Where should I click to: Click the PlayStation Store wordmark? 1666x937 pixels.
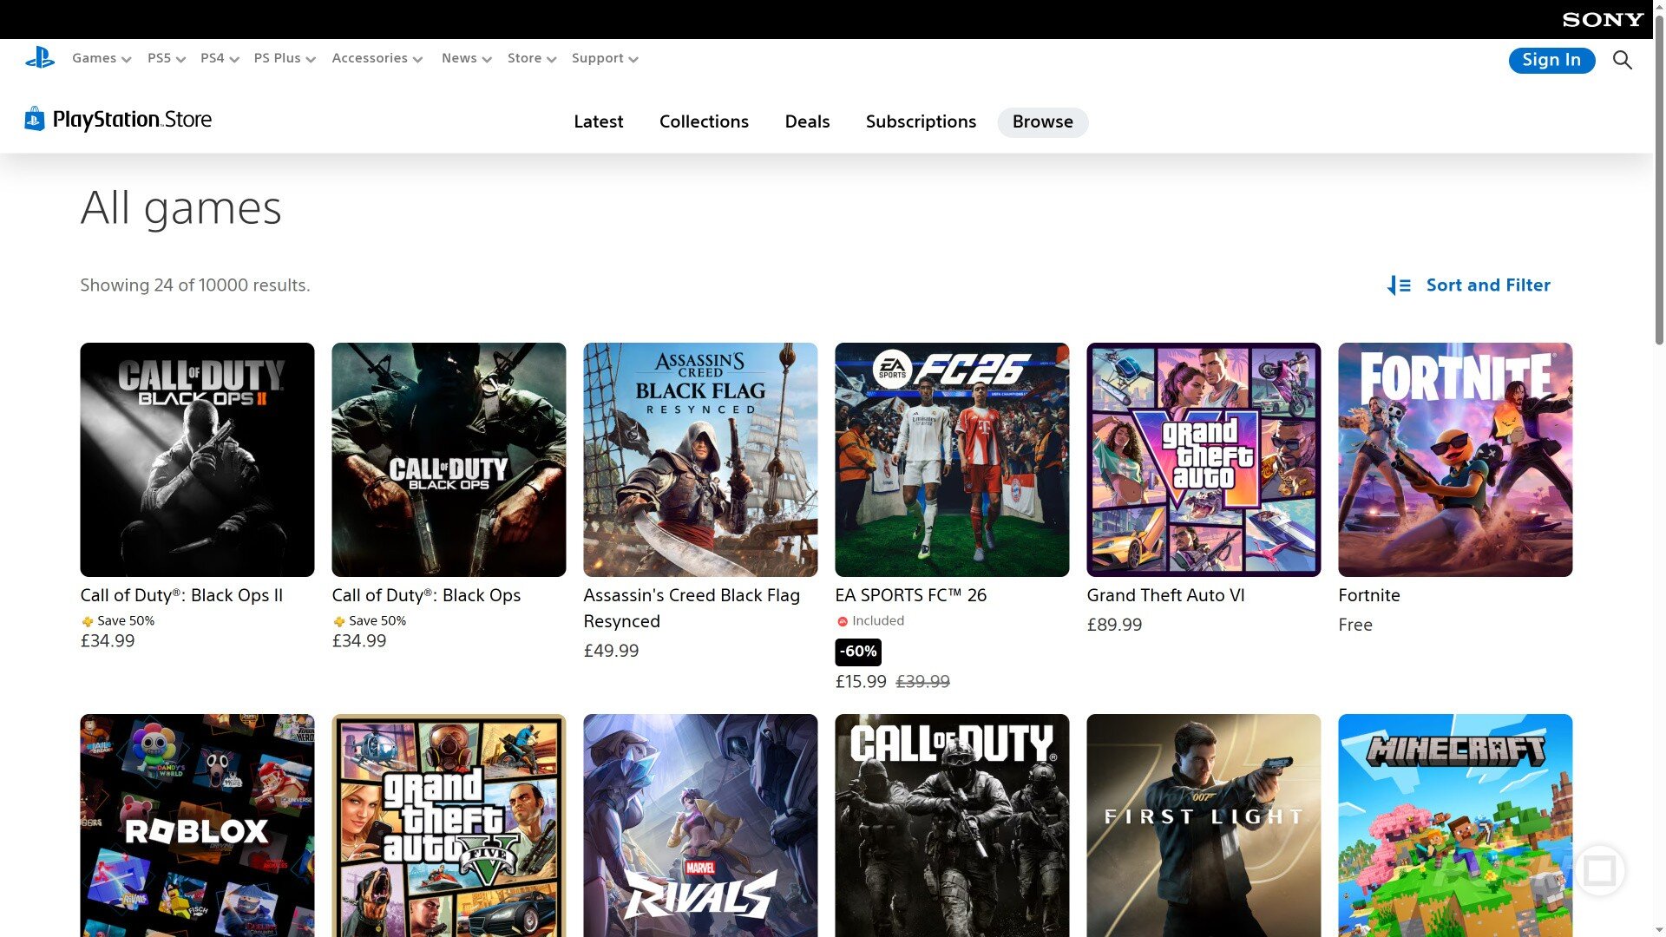pos(132,120)
